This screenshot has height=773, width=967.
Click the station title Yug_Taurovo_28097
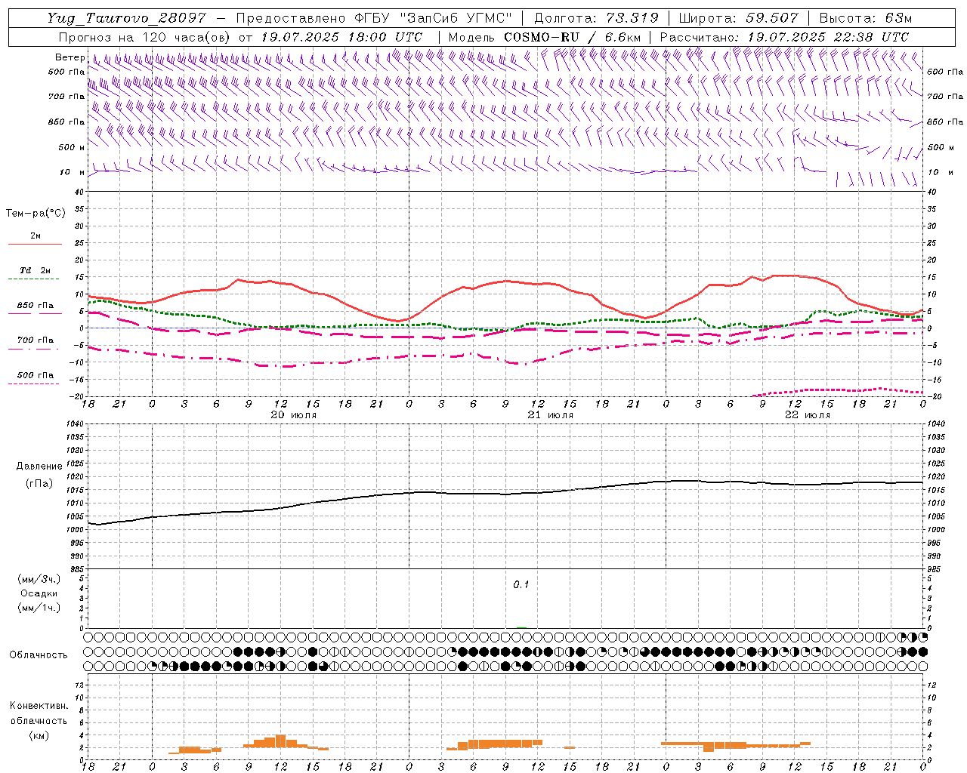(127, 18)
